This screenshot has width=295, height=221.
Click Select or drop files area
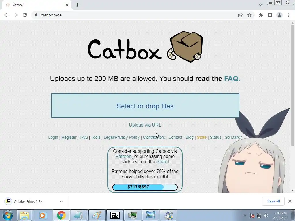coord(145,105)
